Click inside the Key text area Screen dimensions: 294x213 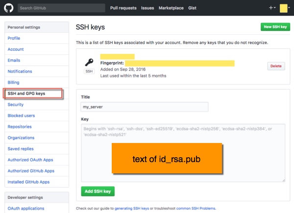[183, 153]
